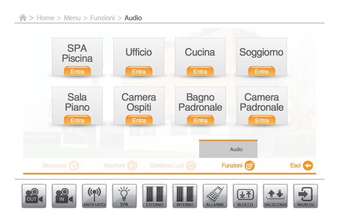The image size is (340, 213).
Task: Open the Funzioni breadcrumb link
Action: [x=102, y=18]
